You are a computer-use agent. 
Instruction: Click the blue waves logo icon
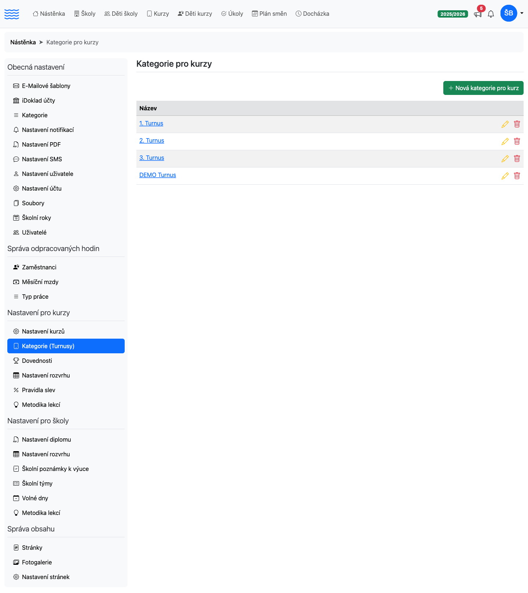(12, 14)
